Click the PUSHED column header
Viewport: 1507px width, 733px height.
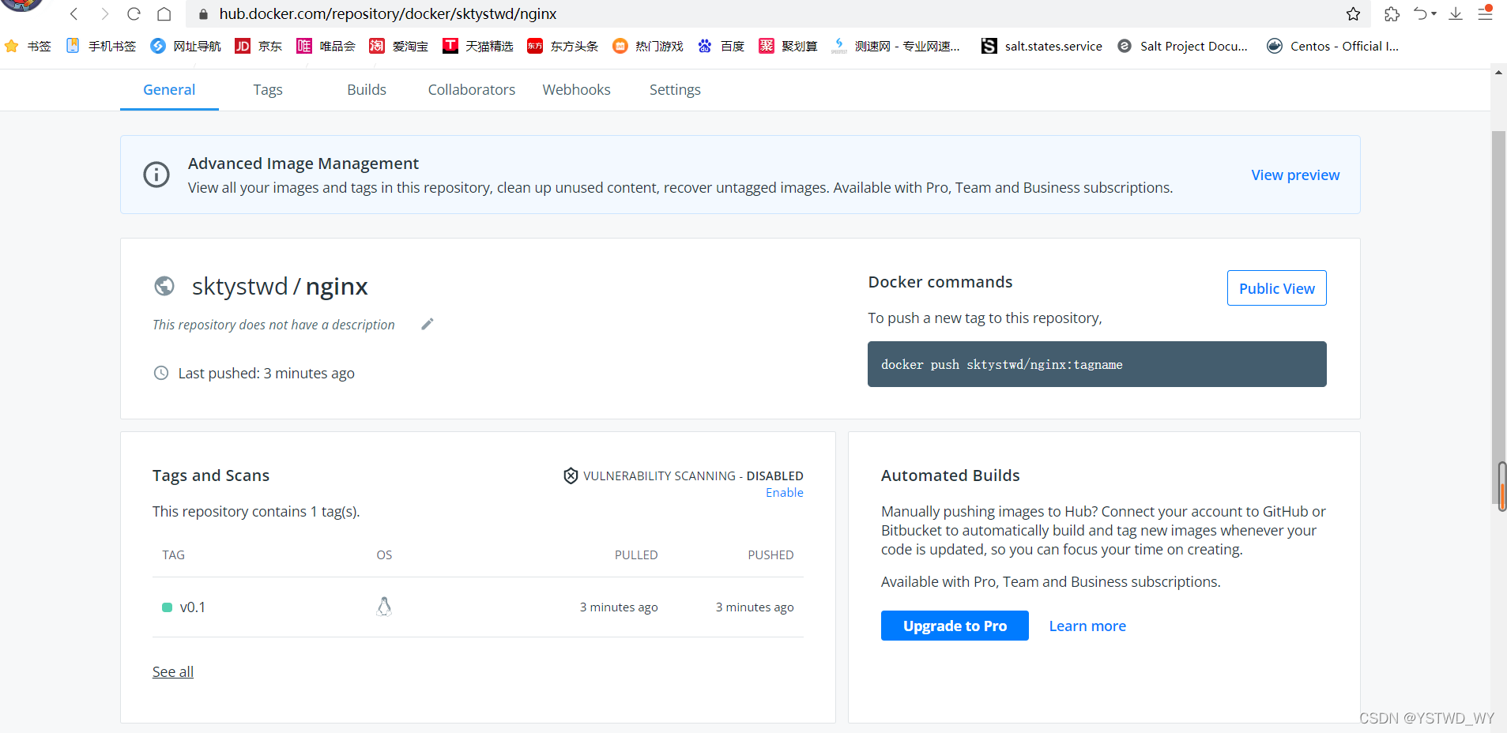point(770,555)
